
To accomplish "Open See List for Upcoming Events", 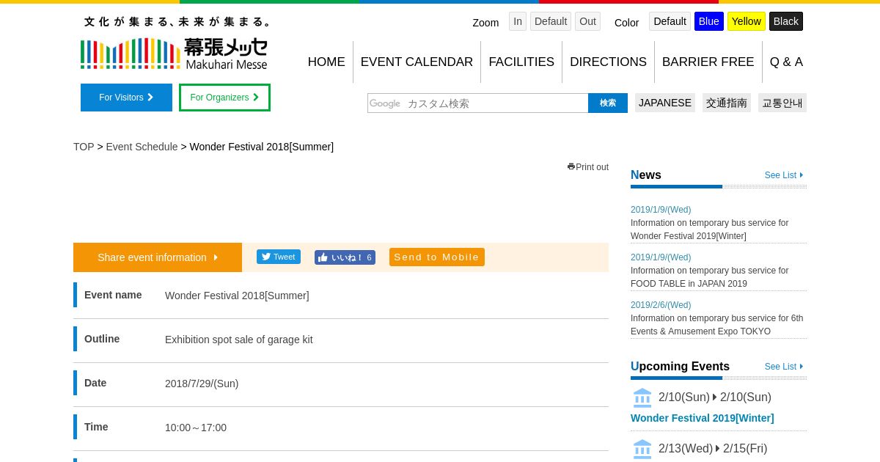I will point(784,367).
